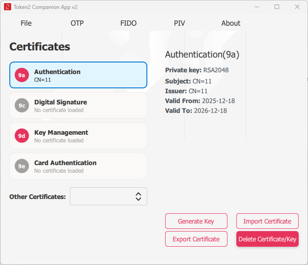Viewport: 308px width, 265px height.
Task: Click the grey 9c slot badge
Action: tap(22, 105)
